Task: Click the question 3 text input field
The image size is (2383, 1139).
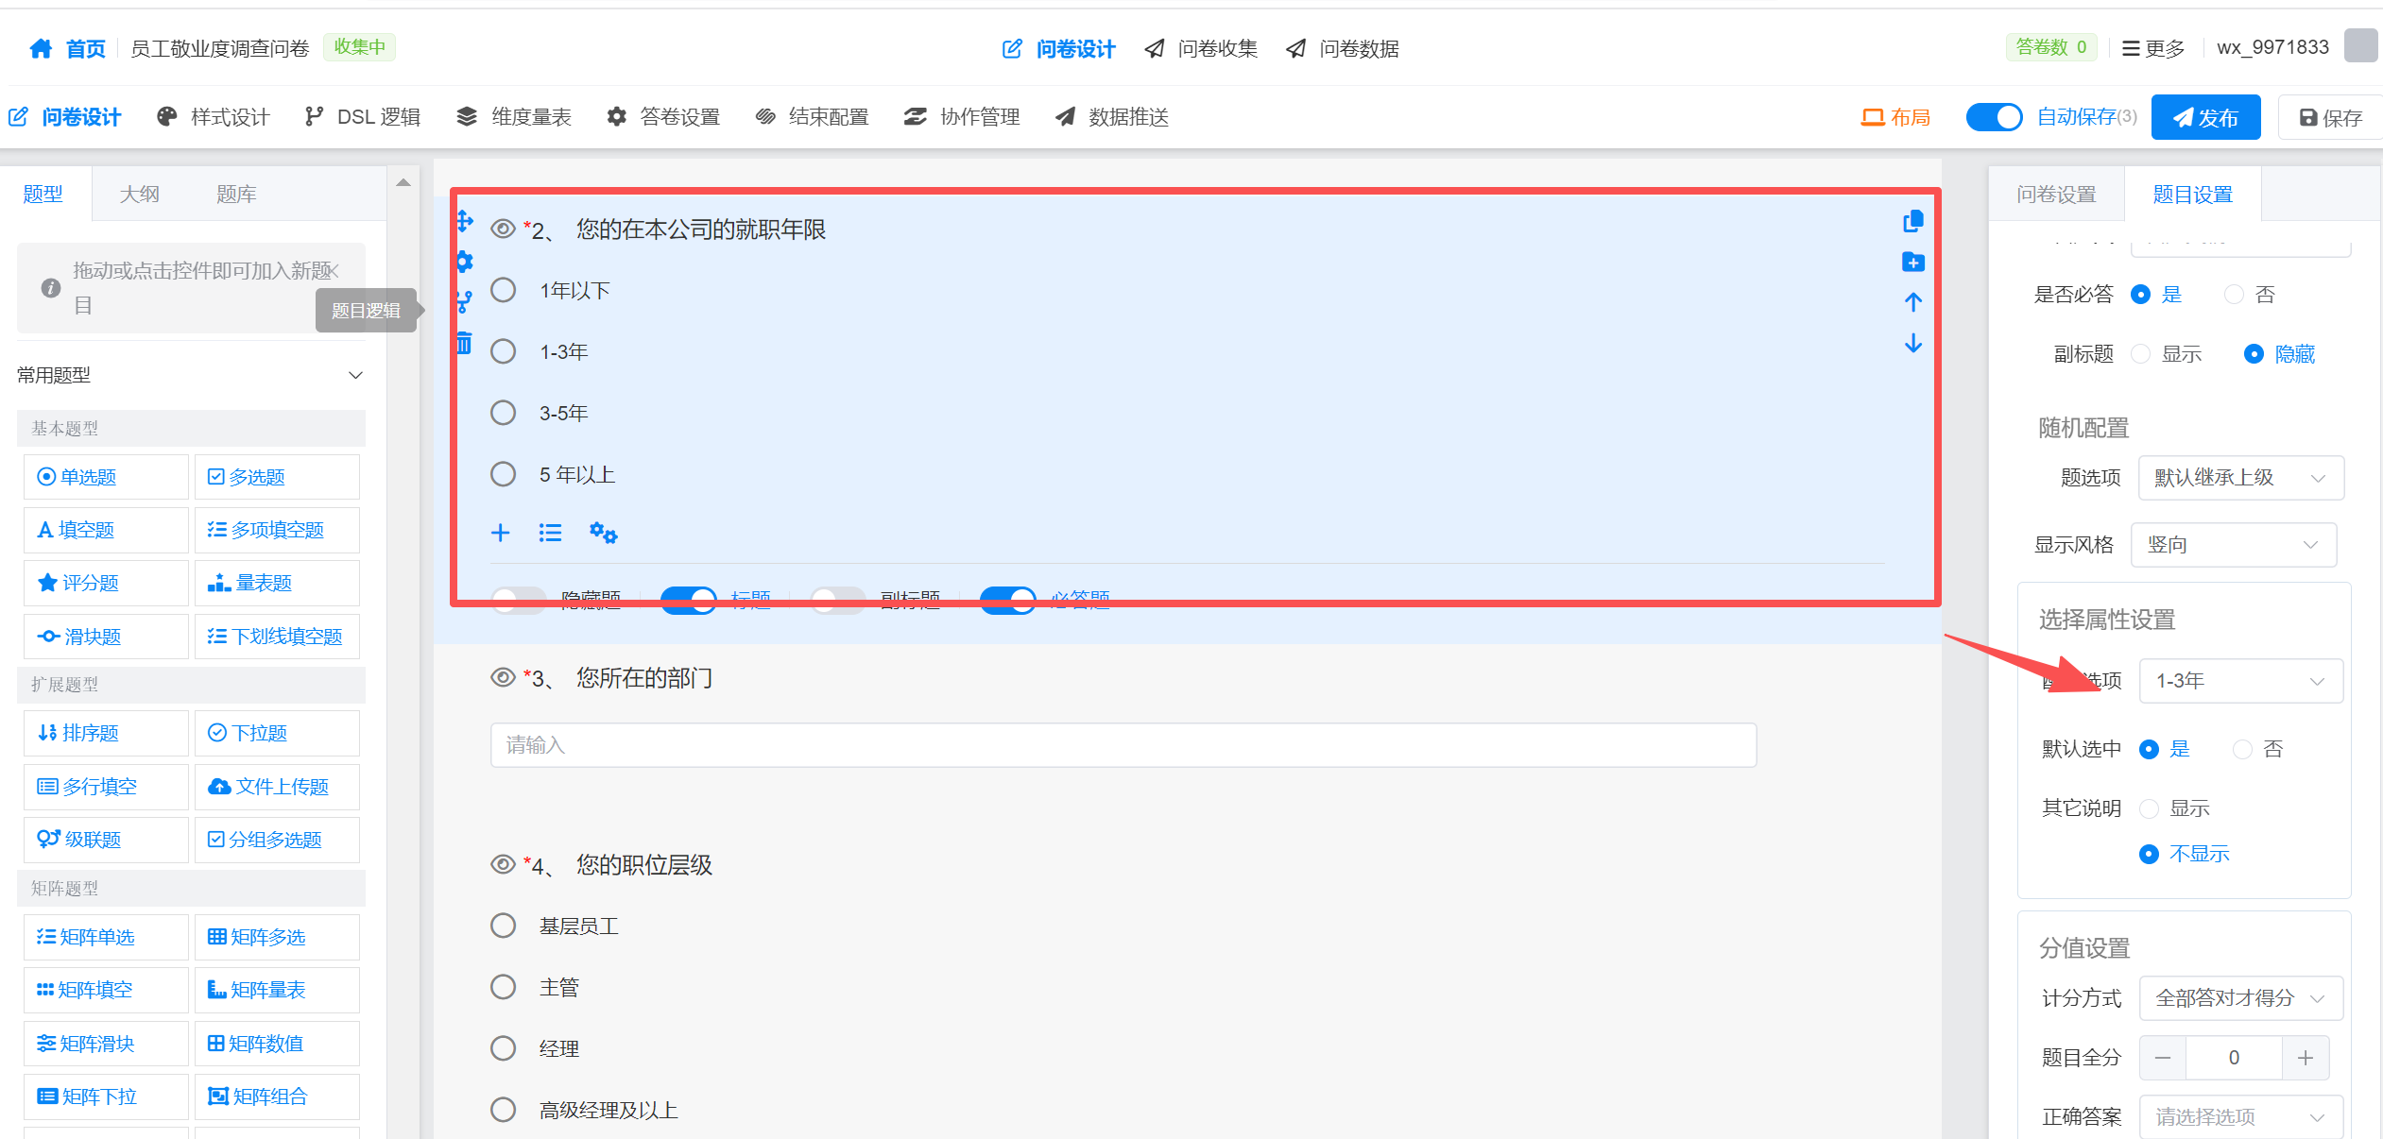Action: (1123, 745)
